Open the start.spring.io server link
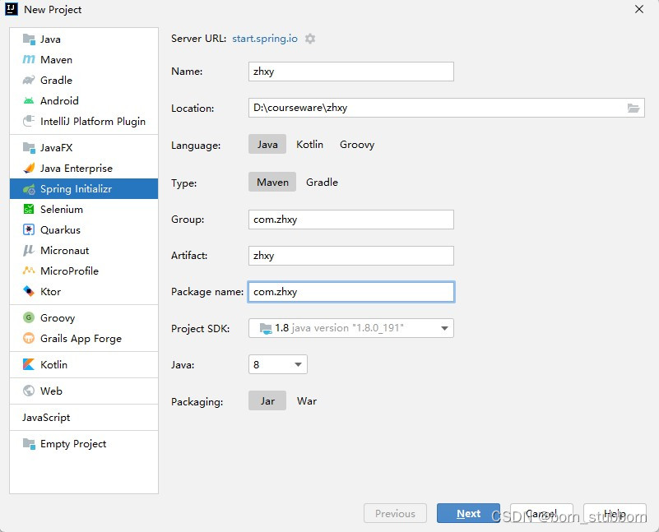Viewport: 659px width, 532px height. point(265,39)
